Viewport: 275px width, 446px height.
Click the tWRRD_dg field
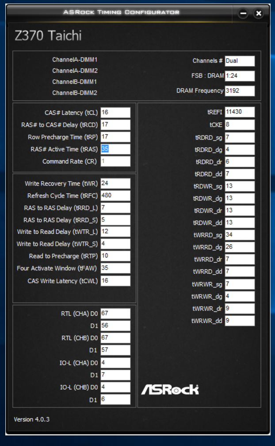[x=240, y=247]
